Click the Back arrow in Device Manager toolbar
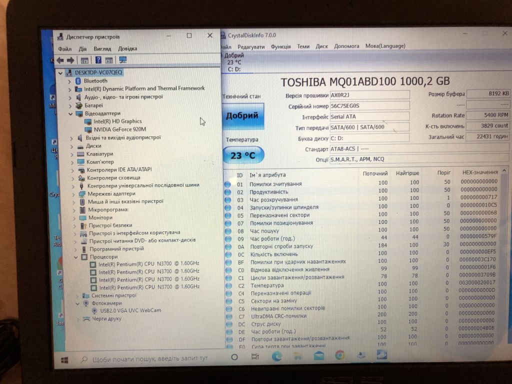 click(60, 60)
